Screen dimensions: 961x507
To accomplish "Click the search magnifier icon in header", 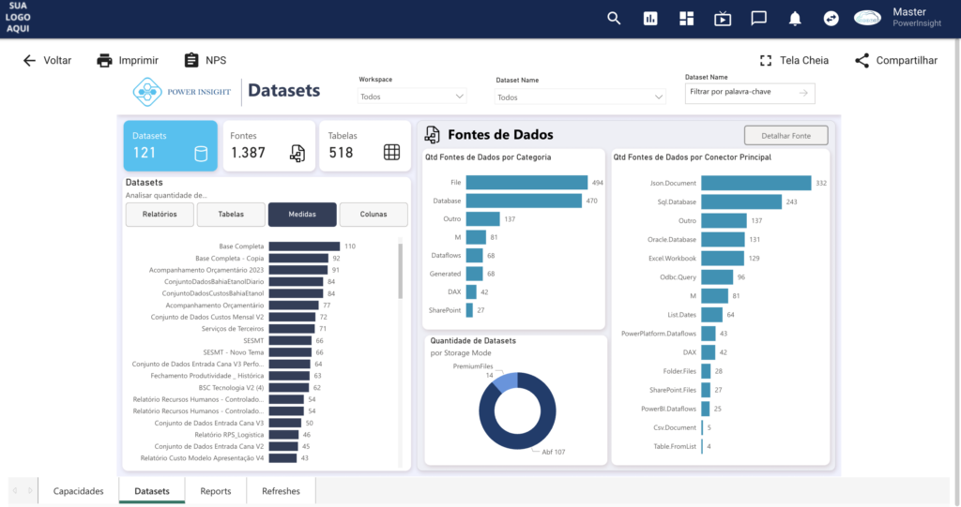I will (614, 19).
